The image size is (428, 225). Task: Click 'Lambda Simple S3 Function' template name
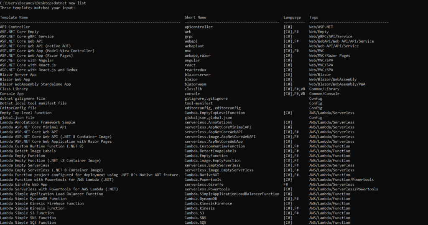pyautogui.click(x=27, y=213)
